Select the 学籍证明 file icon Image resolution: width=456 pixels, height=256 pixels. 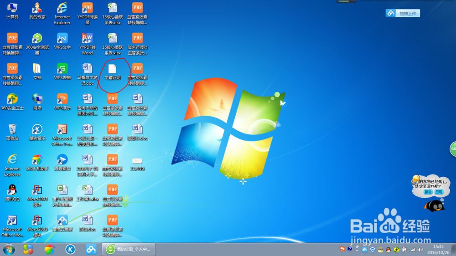[x=112, y=72]
